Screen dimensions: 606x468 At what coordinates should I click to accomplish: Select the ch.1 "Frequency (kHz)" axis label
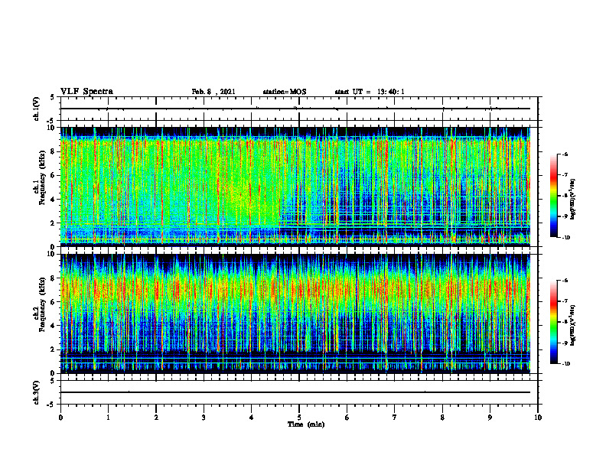pos(42,177)
